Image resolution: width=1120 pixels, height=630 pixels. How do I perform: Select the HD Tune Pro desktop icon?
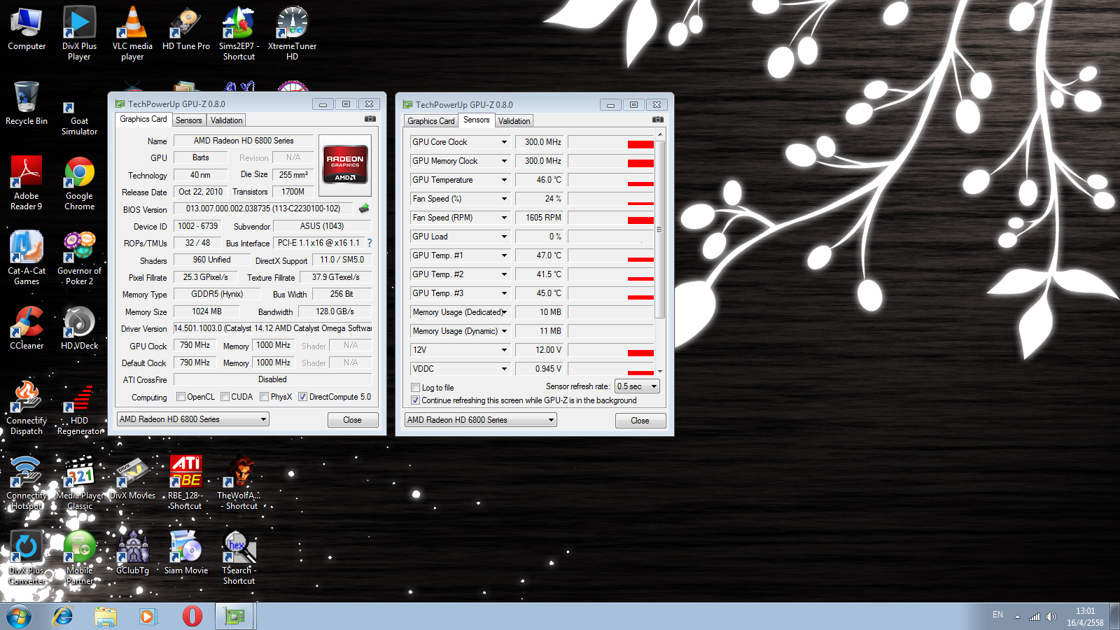point(186,29)
